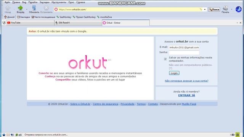Click the SeaMonkey throbber logo
Image resolution: width=244 pixels, height=137 pixels.
(238, 9)
